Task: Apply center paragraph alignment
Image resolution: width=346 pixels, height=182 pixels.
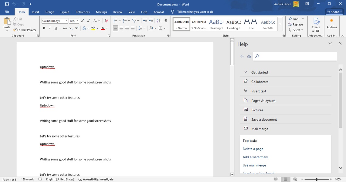Action: (121, 28)
